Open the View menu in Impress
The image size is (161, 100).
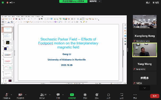[9, 16]
